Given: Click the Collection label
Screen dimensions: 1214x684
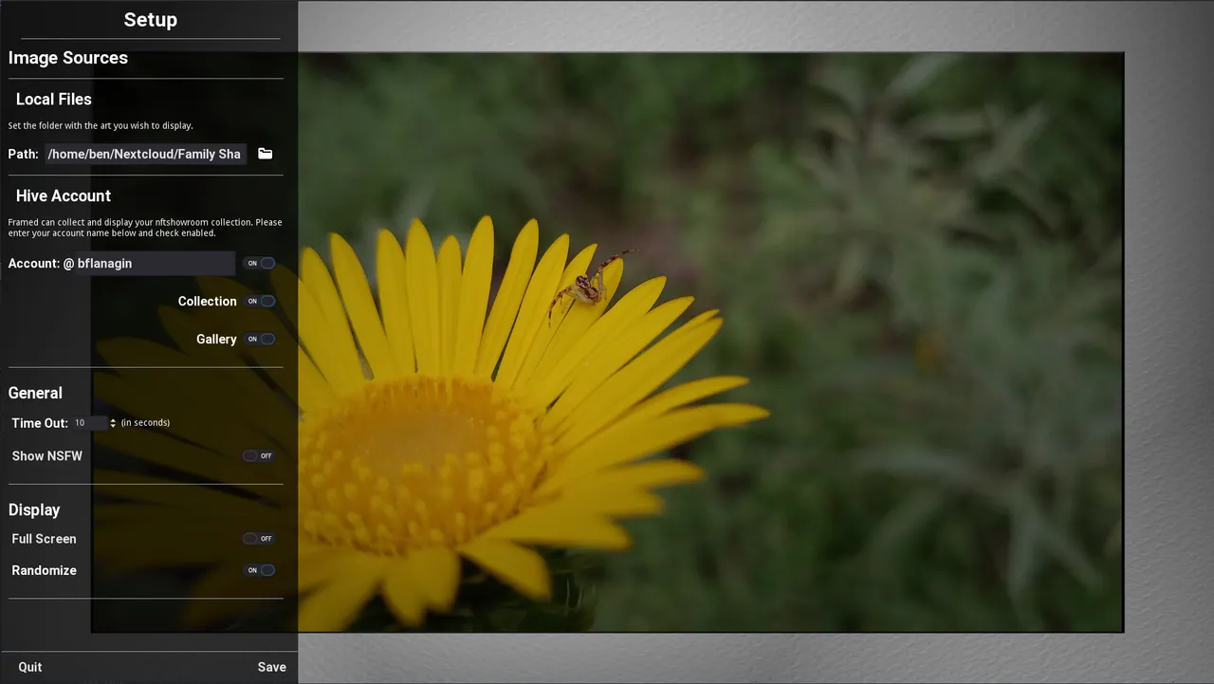Looking at the screenshot, I should [x=208, y=301].
